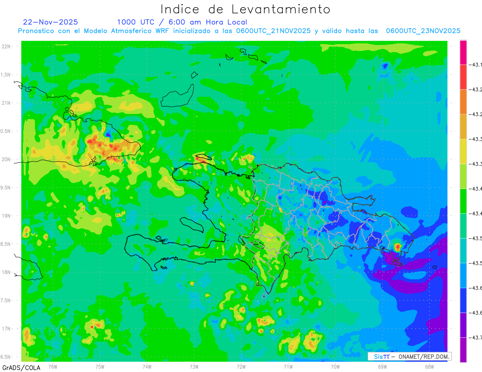Click the magenta color bar segment
Image resolution: width=482 pixels, height=372 pixels.
point(463,52)
